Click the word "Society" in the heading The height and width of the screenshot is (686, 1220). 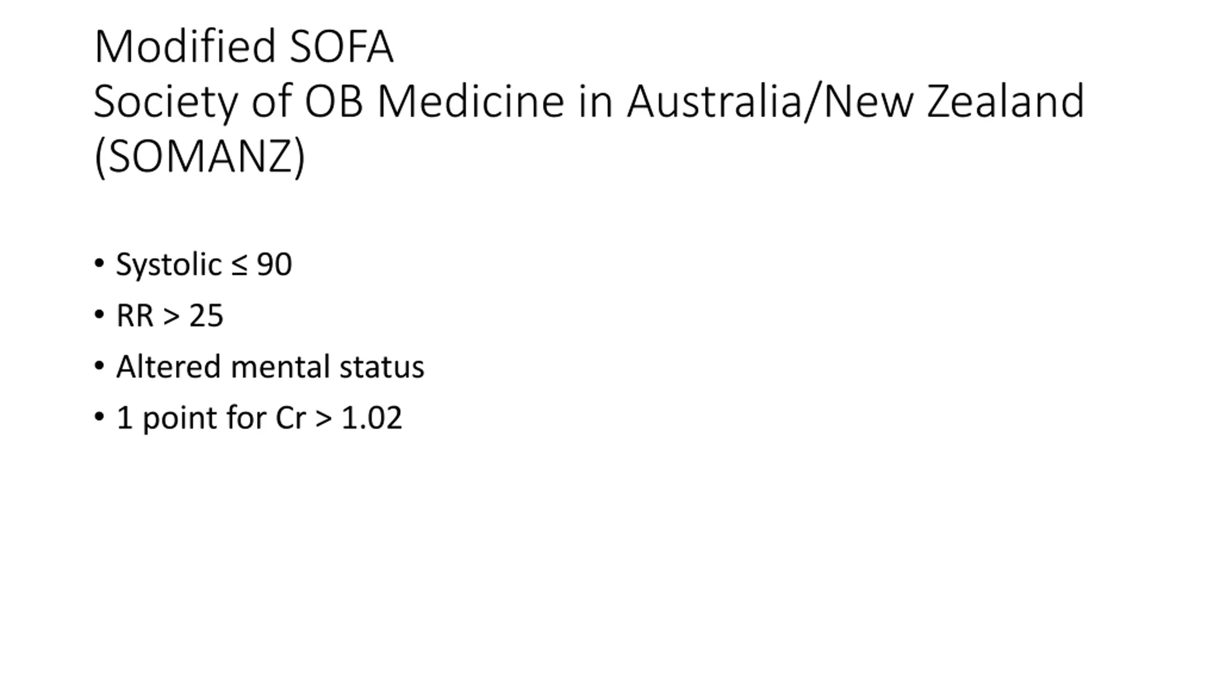(x=165, y=102)
